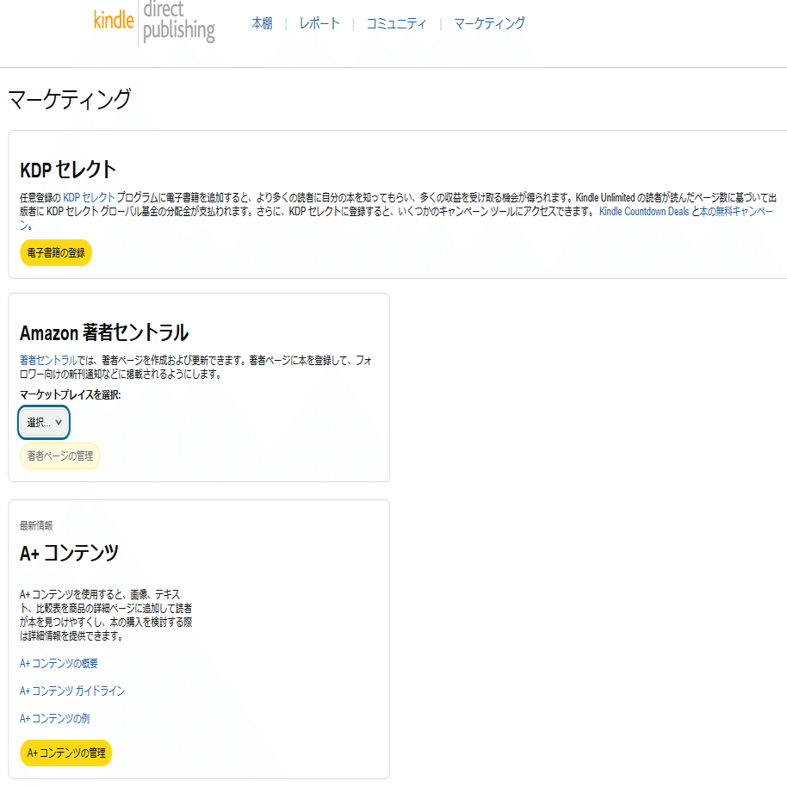Select the マーケティング navigation item
The height and width of the screenshot is (787, 787).
point(488,23)
